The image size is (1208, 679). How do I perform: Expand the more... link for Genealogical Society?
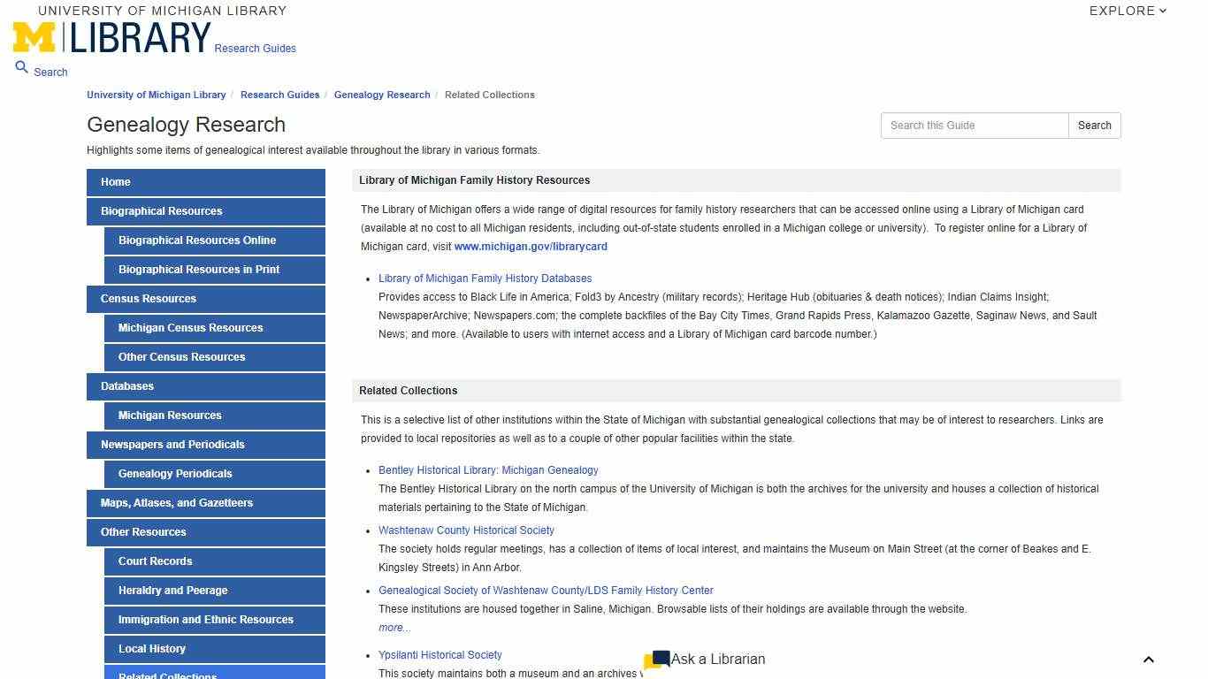click(394, 627)
